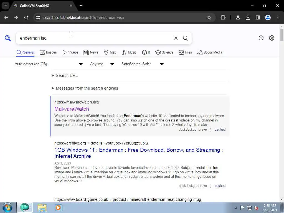Show hidden system tray icons
Screen dimensions: 284x213
coord(236,208)
